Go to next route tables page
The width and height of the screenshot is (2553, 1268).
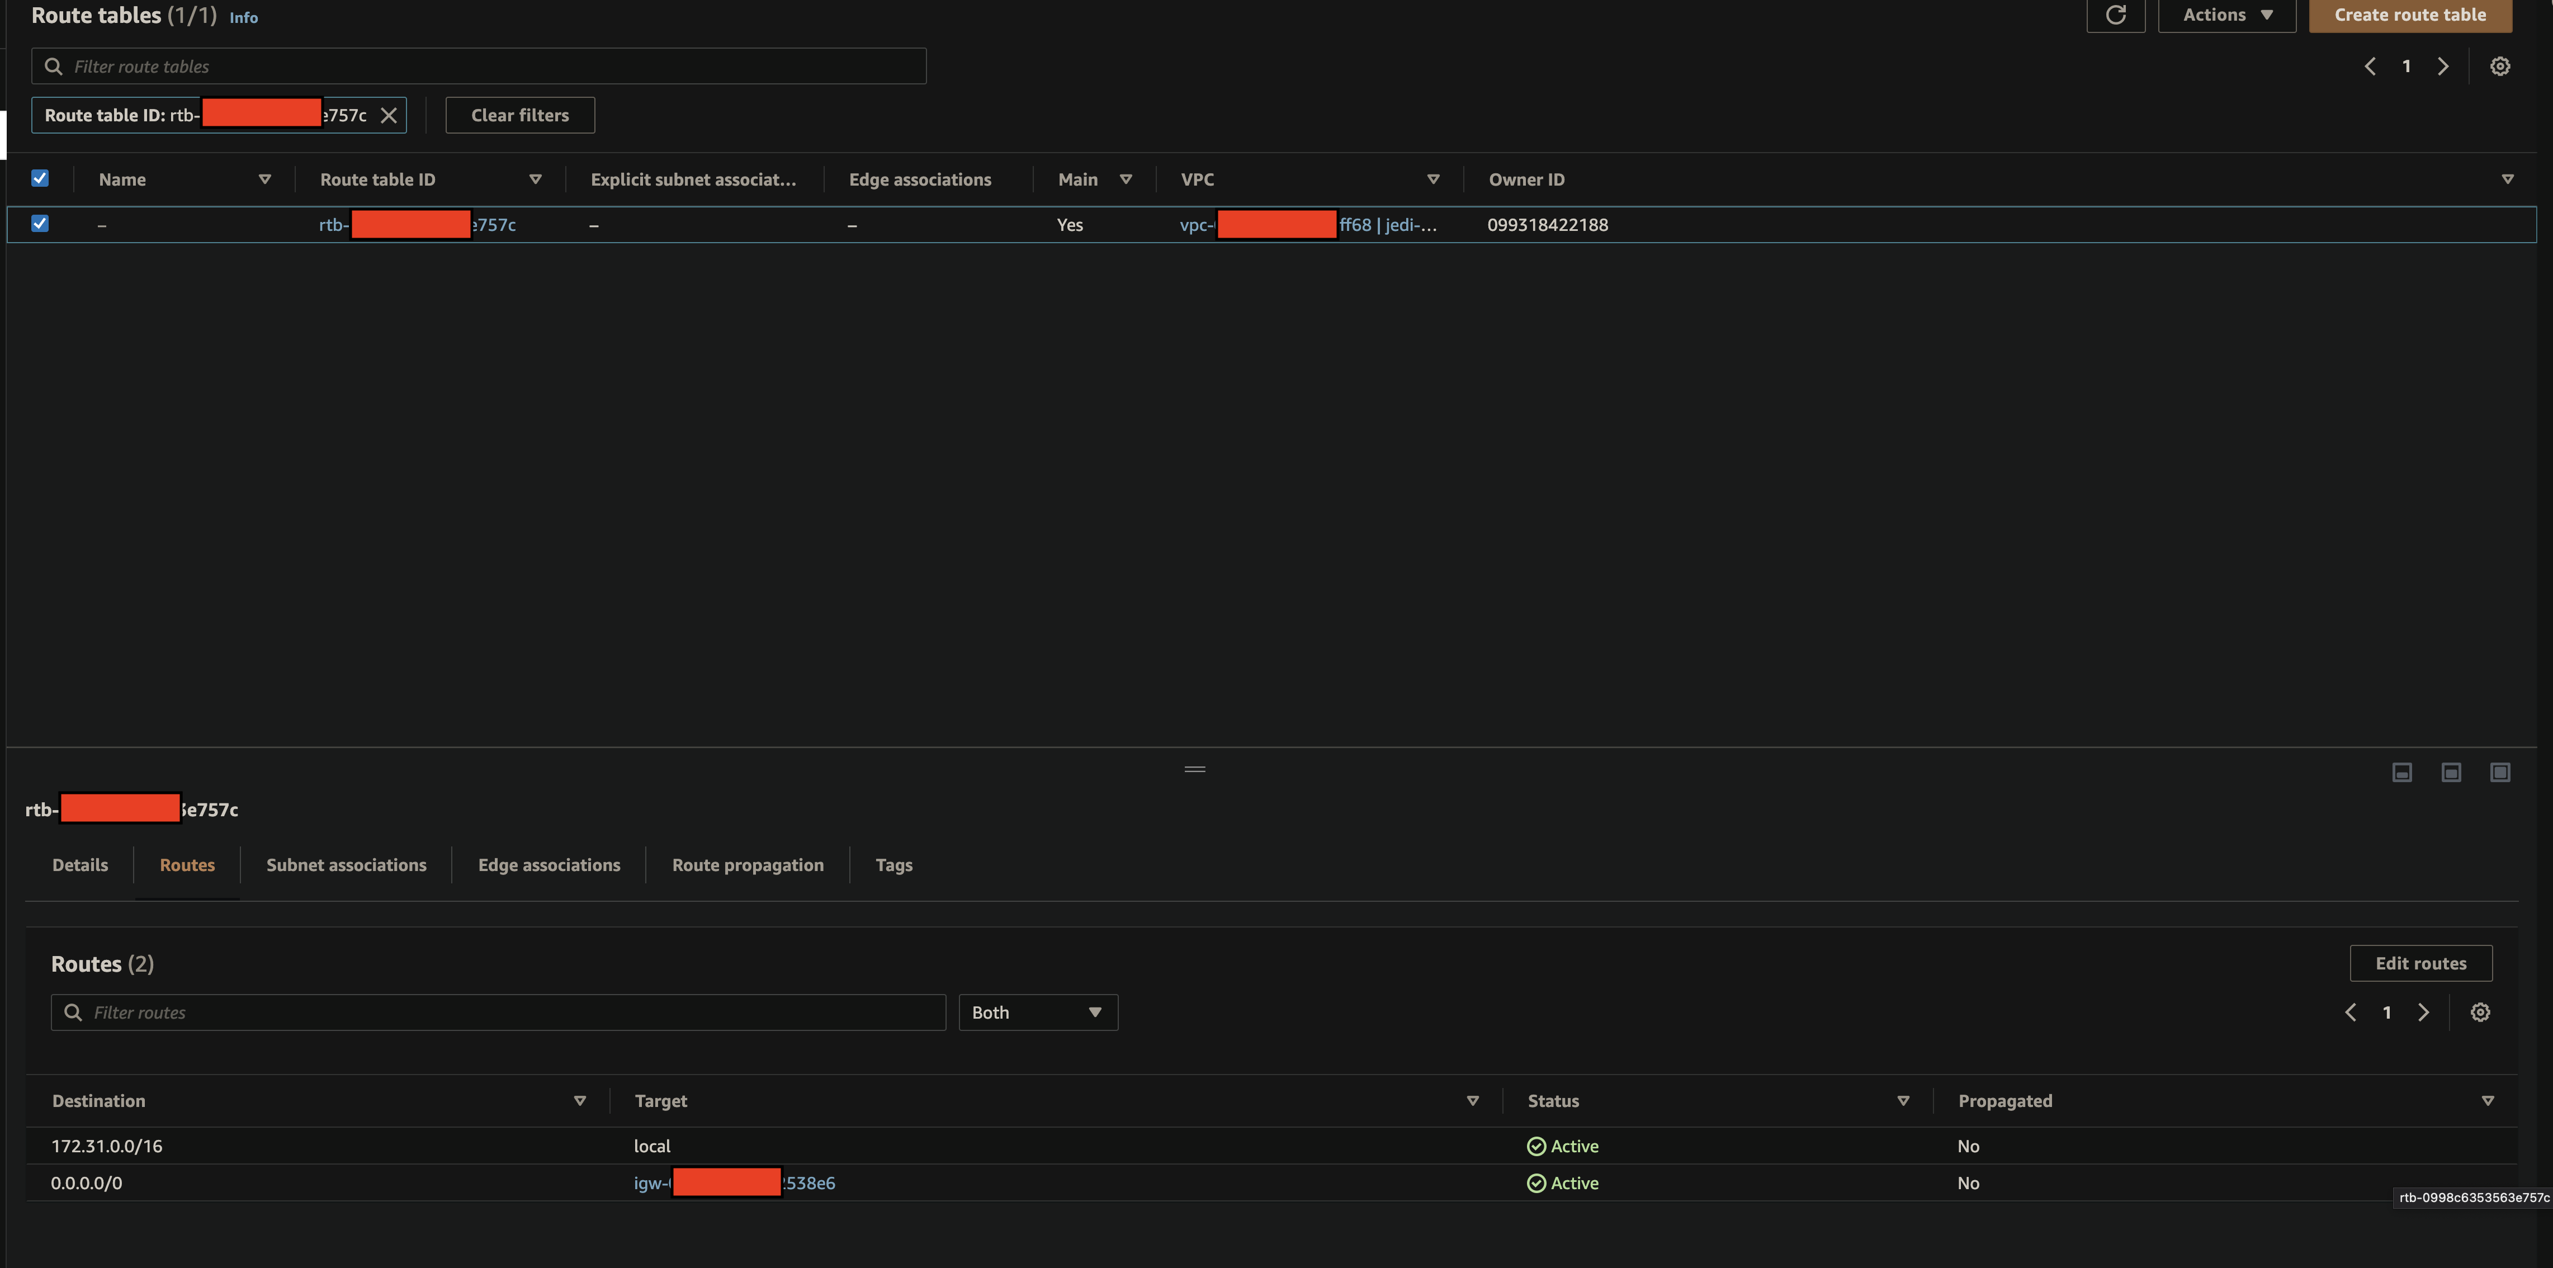click(x=2443, y=67)
